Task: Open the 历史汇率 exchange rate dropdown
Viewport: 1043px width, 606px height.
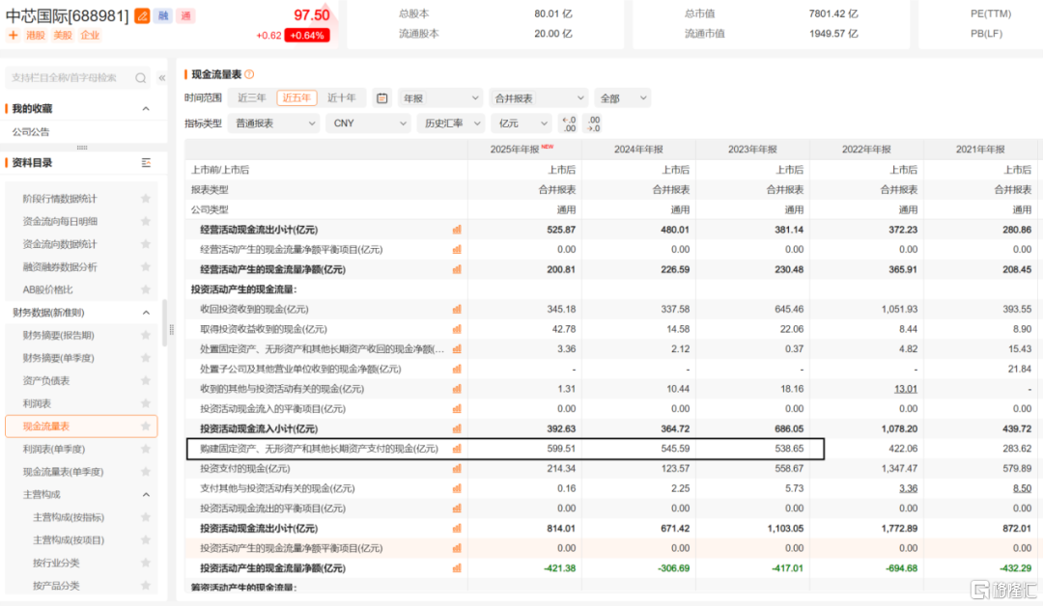Action: tap(451, 124)
